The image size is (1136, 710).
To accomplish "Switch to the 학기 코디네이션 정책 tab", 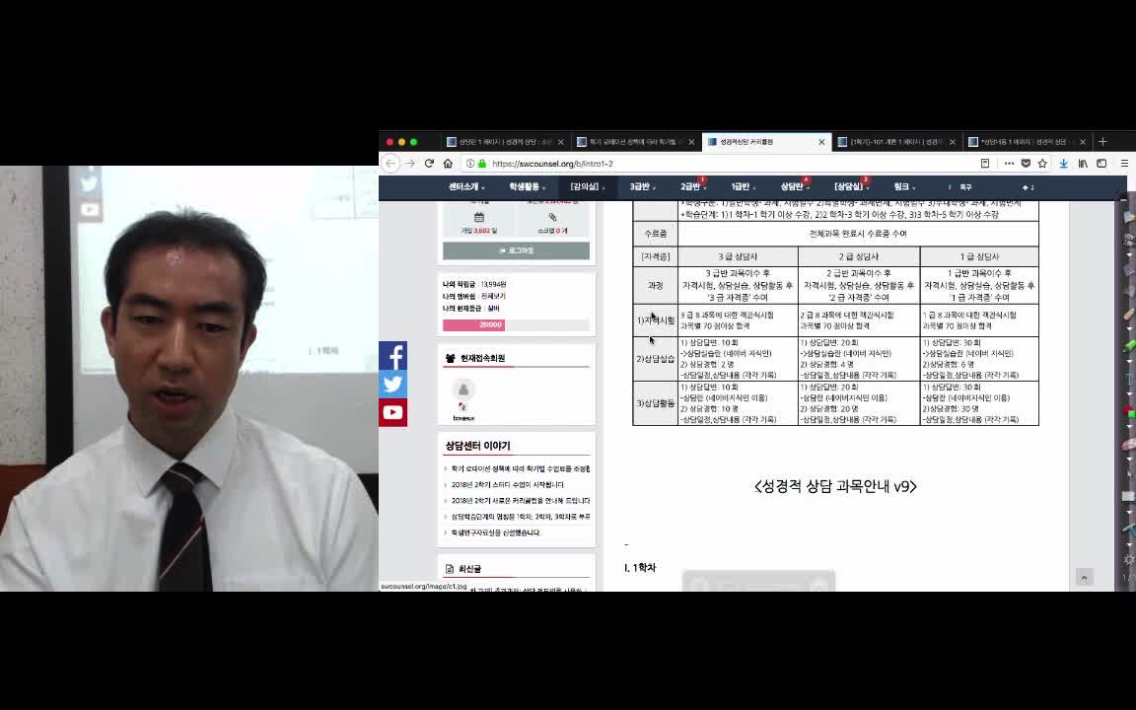I will pyautogui.click(x=635, y=142).
